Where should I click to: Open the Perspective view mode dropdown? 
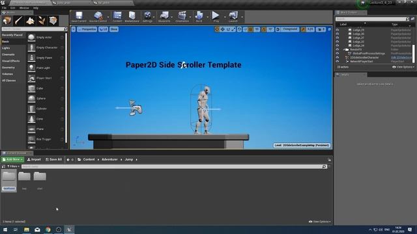click(87, 29)
